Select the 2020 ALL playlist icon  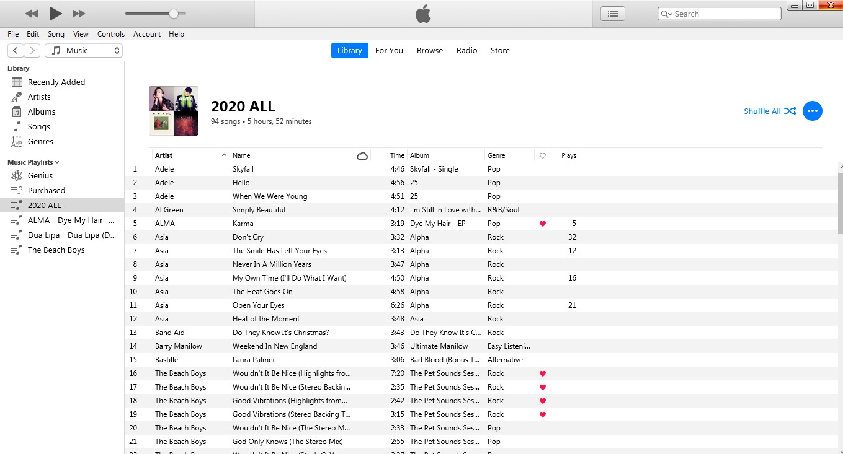17,205
